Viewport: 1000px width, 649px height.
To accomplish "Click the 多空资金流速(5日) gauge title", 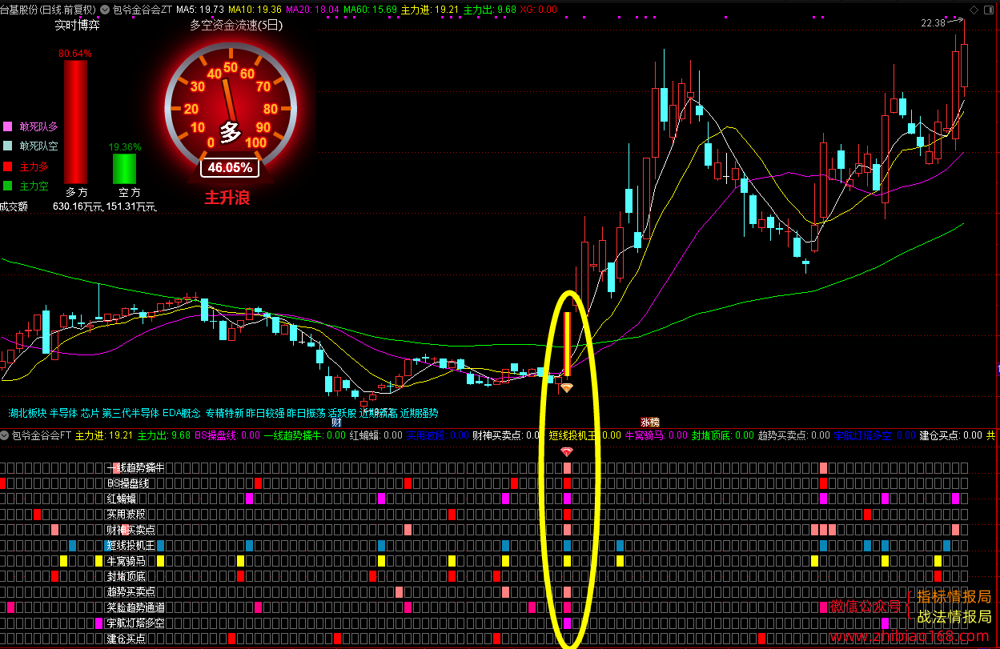I will coord(236,25).
